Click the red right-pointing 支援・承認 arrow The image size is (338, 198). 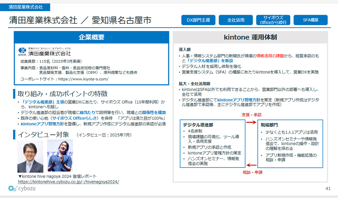coord(251,122)
